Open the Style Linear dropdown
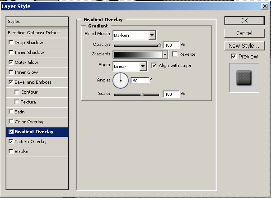Image resolution: width=271 pixels, height=198 pixels. (143, 66)
